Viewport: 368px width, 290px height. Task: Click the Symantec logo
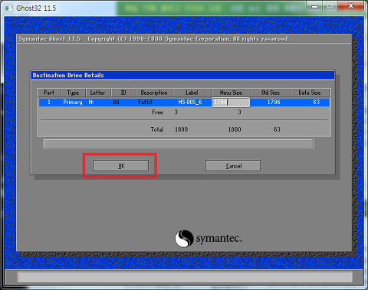click(x=209, y=239)
